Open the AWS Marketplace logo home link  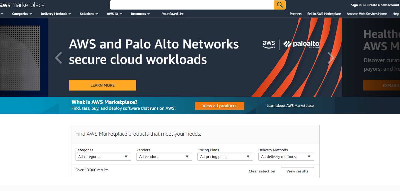coord(22,5)
